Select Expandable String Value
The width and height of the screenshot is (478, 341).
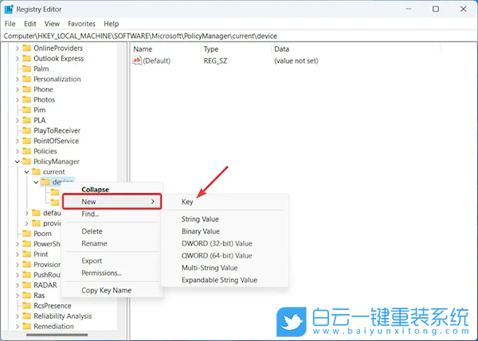pyautogui.click(x=225, y=280)
